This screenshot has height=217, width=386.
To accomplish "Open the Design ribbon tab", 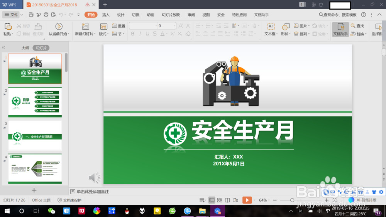I will 120,15.
